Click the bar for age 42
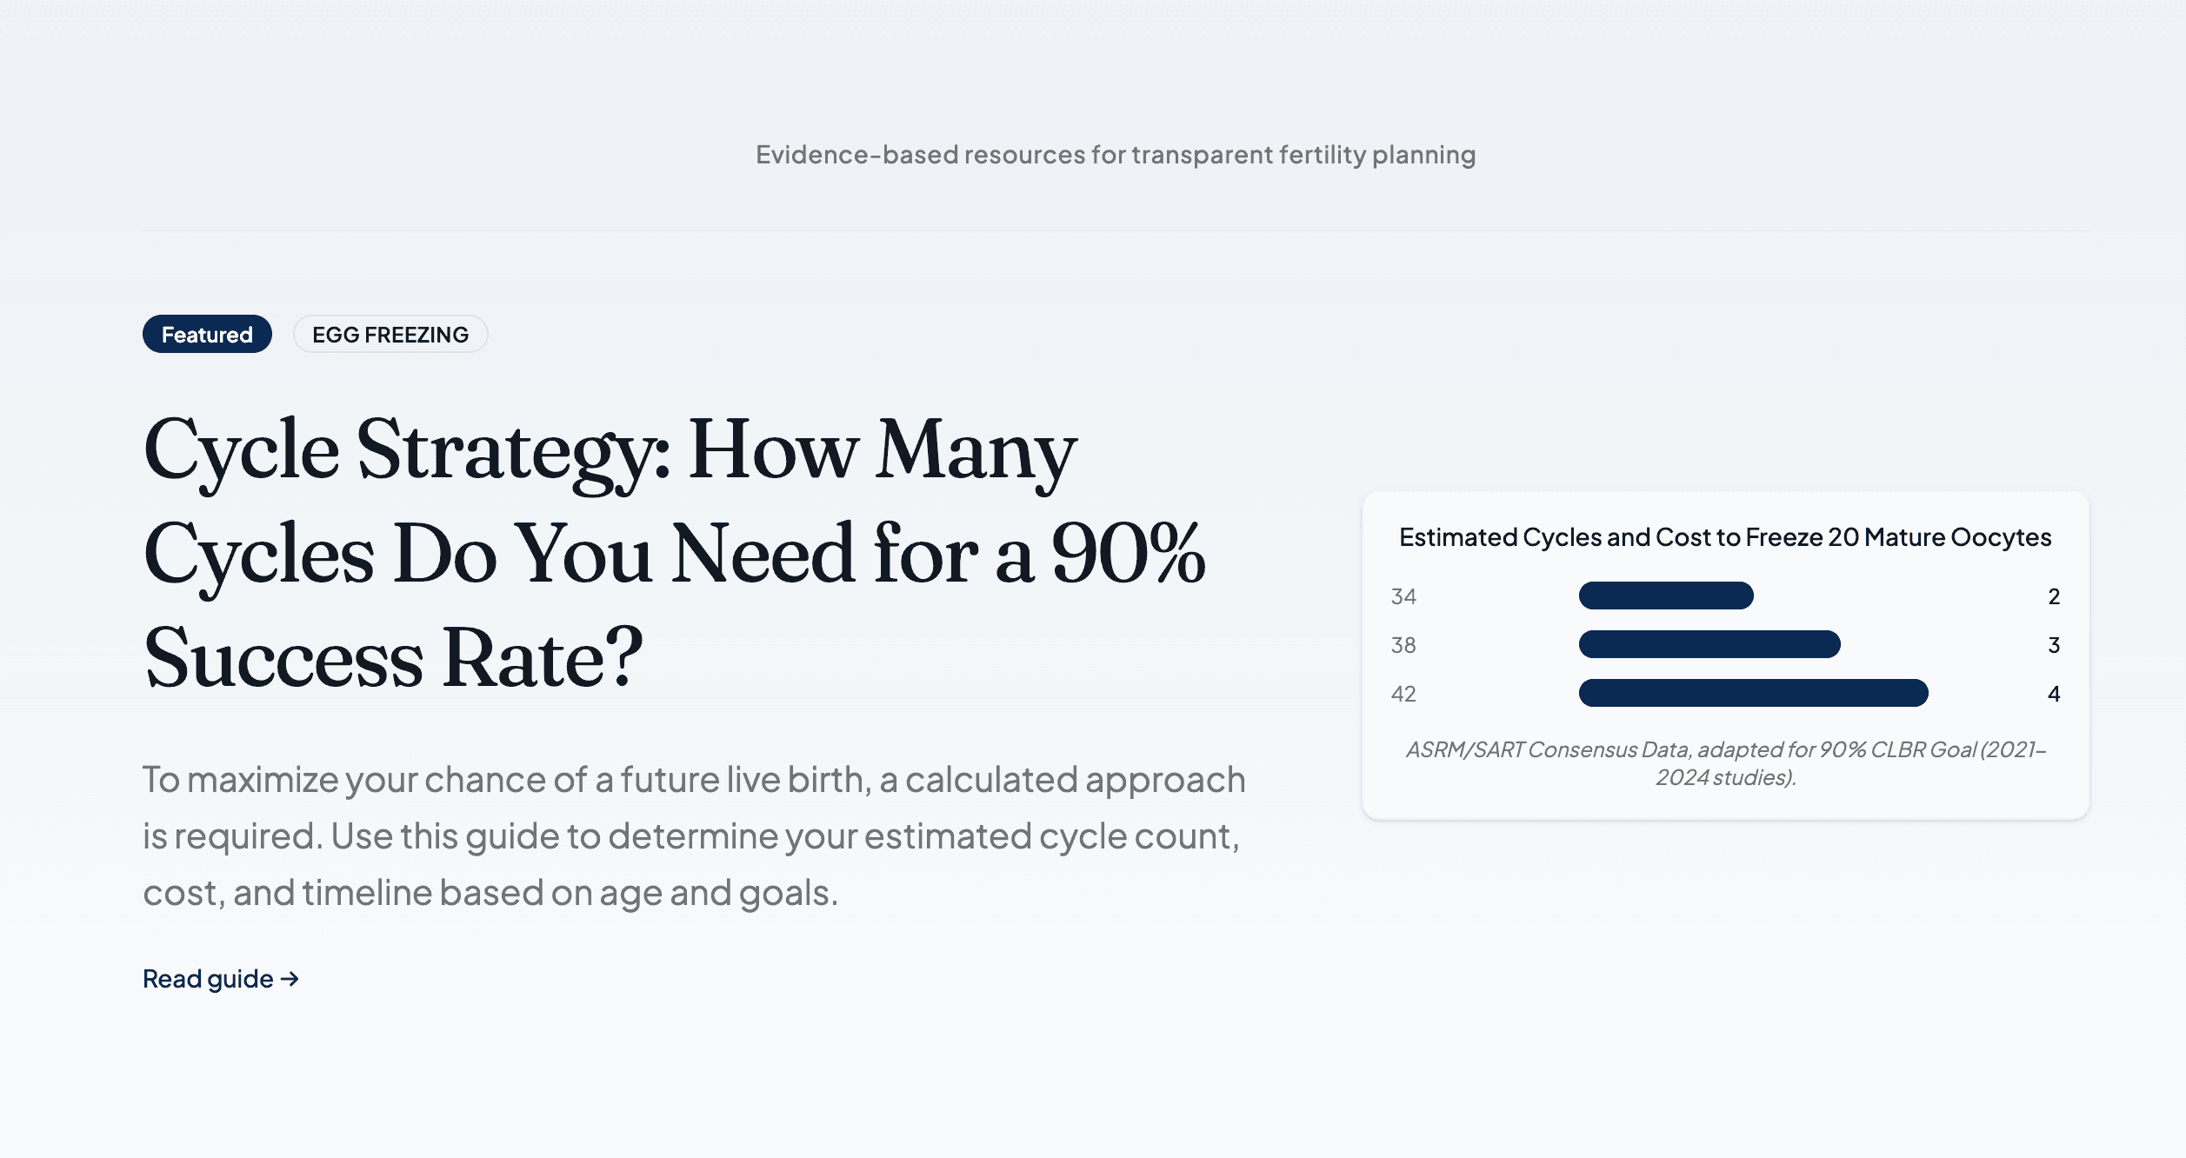2186x1158 pixels. pos(1753,693)
